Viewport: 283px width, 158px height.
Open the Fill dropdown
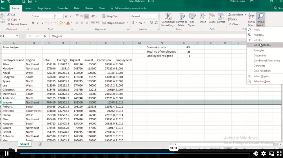pyautogui.click(x=233, y=19)
